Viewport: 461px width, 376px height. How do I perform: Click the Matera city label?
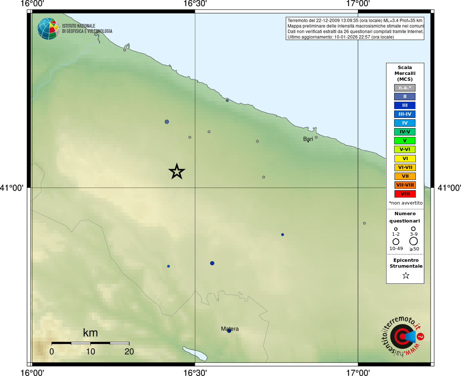click(x=230, y=329)
